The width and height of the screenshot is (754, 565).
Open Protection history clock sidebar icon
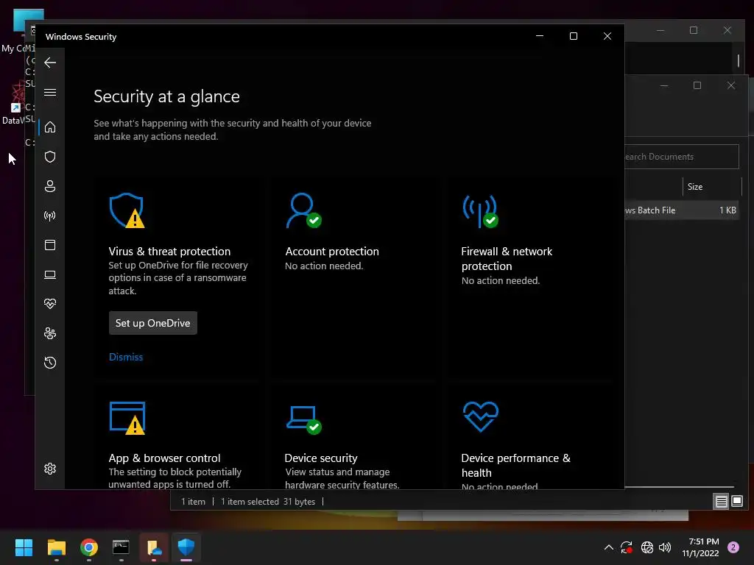(x=50, y=362)
